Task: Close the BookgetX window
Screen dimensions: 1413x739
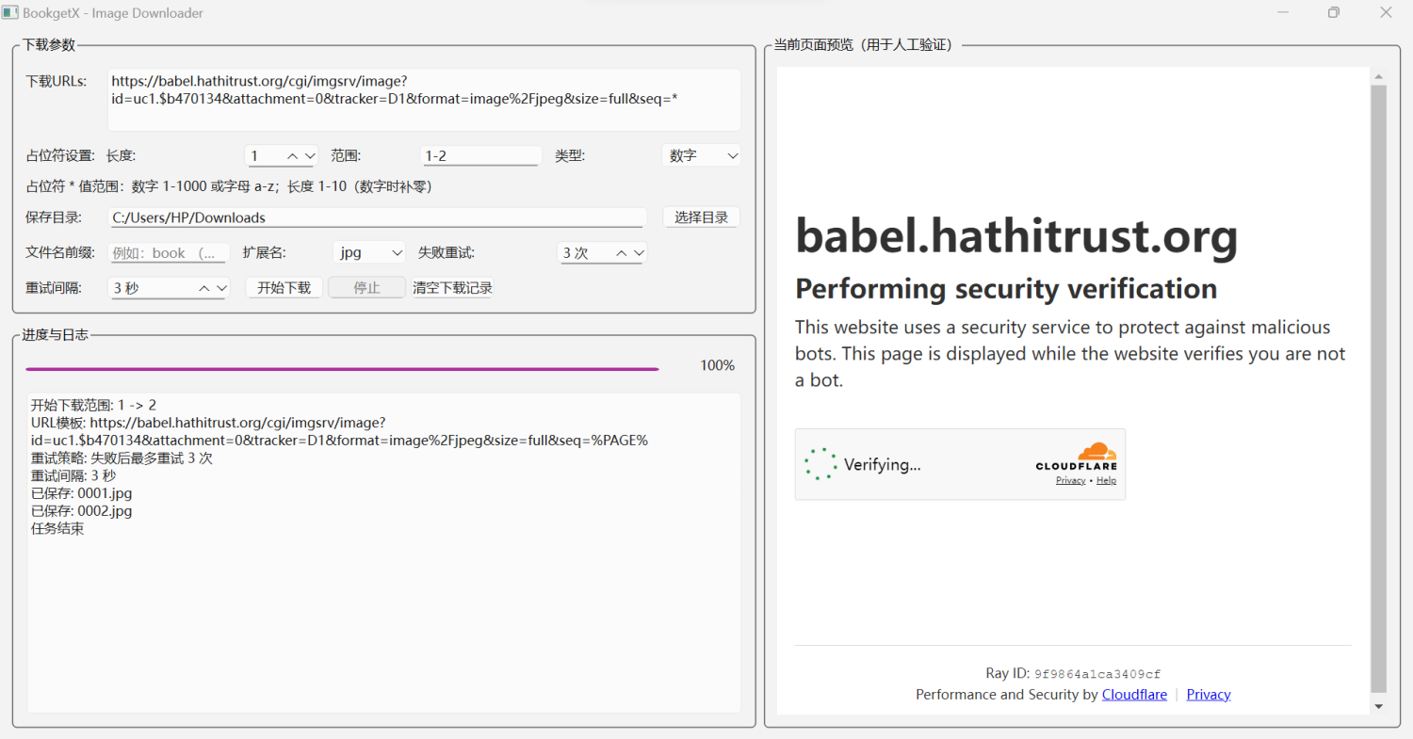Action: 1386,12
